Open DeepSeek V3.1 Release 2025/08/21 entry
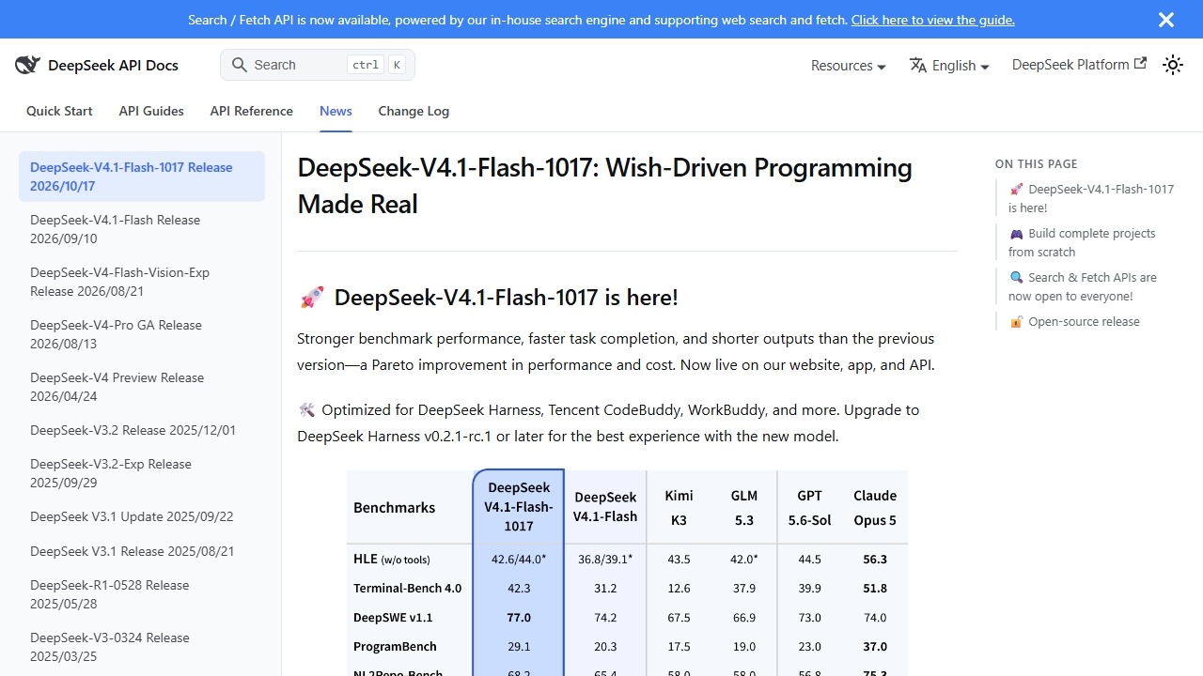 coord(142,551)
